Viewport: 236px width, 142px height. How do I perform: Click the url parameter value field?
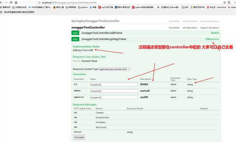(114, 85)
